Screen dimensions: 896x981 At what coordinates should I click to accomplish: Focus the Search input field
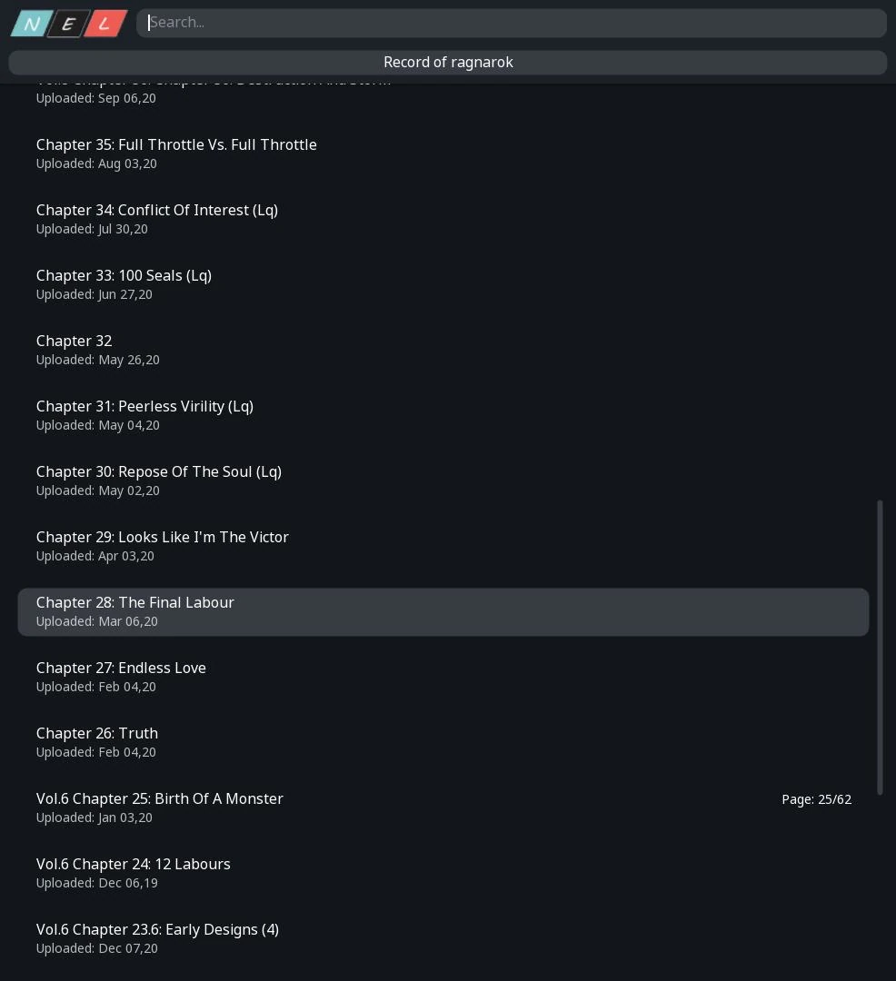tap(511, 23)
